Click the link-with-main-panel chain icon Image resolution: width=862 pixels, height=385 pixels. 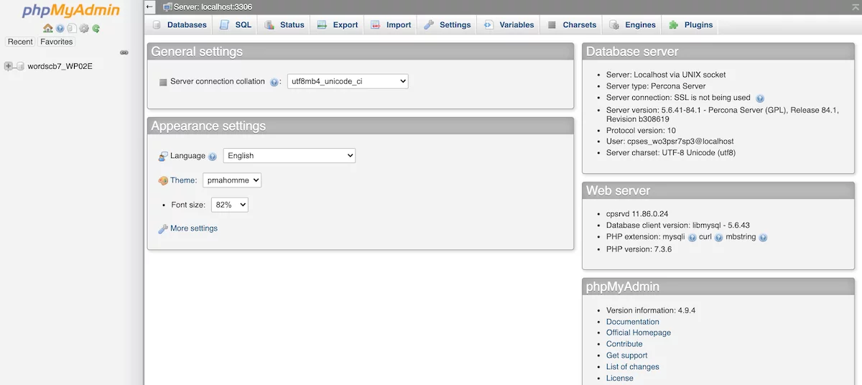point(124,52)
